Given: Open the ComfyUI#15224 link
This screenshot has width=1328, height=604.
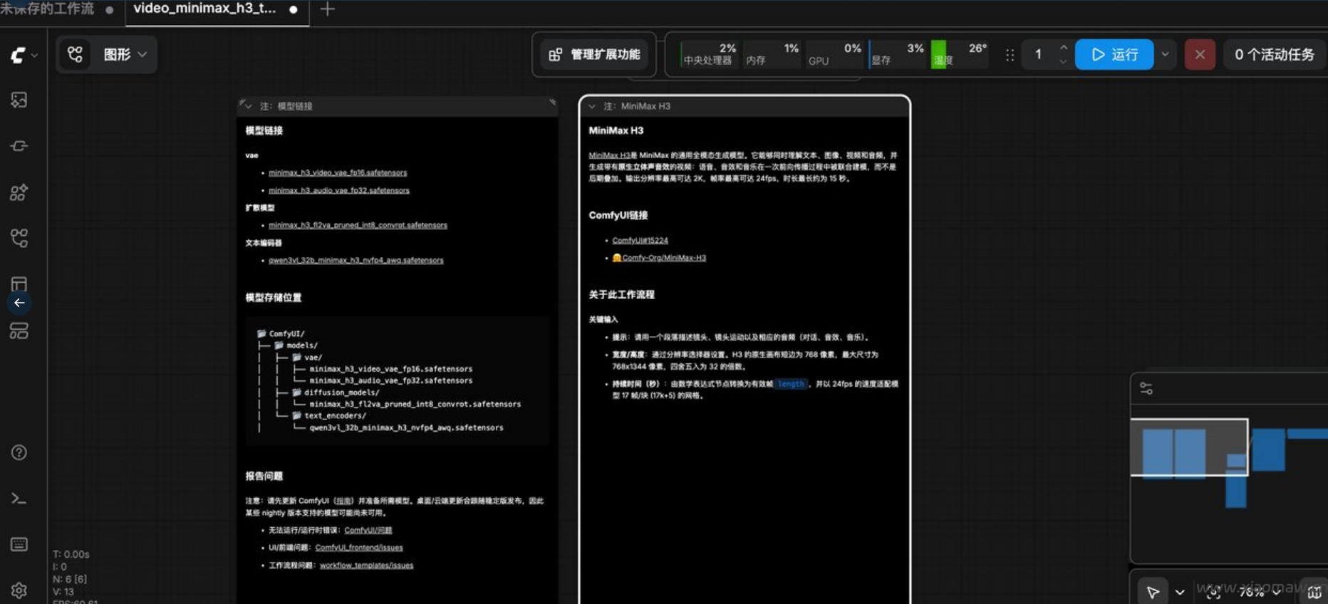Looking at the screenshot, I should pyautogui.click(x=640, y=241).
